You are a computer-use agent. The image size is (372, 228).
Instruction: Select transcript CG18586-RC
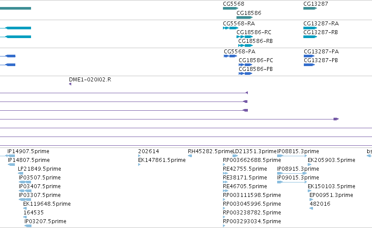click(x=245, y=37)
